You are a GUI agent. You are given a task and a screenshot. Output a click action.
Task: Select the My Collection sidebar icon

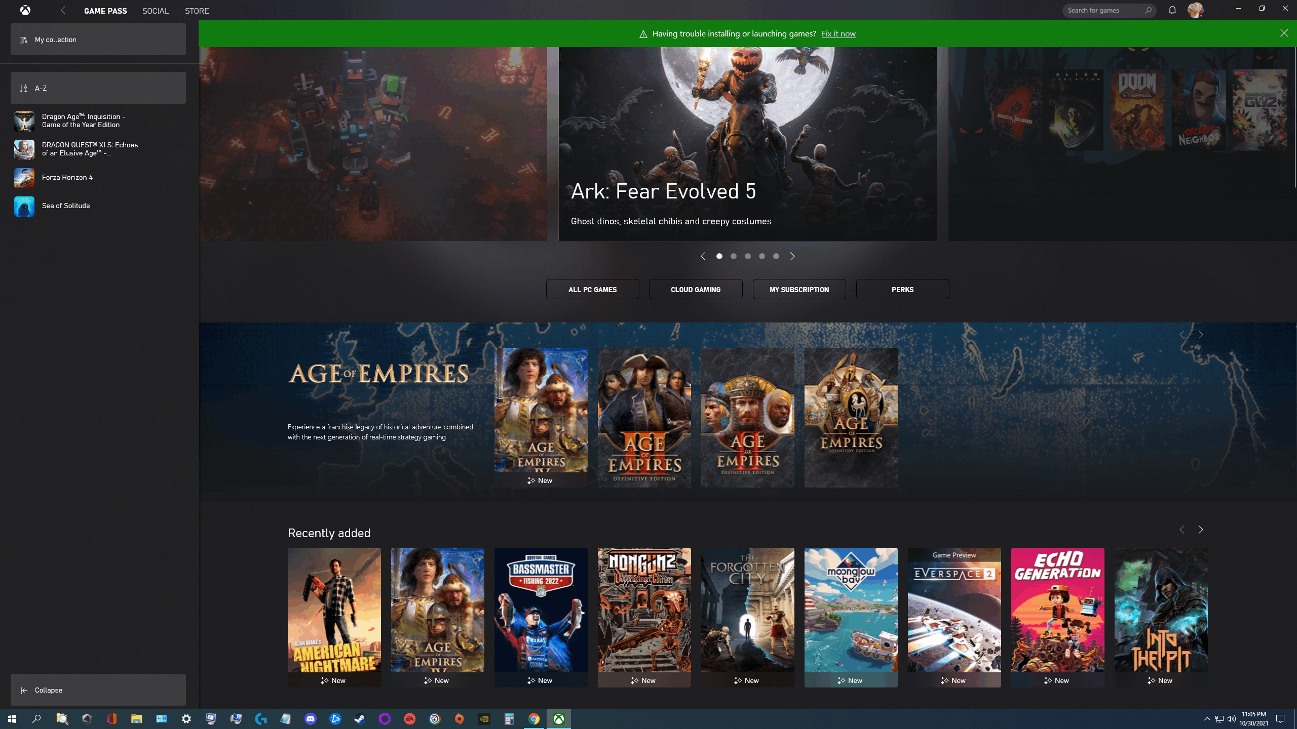24,39
